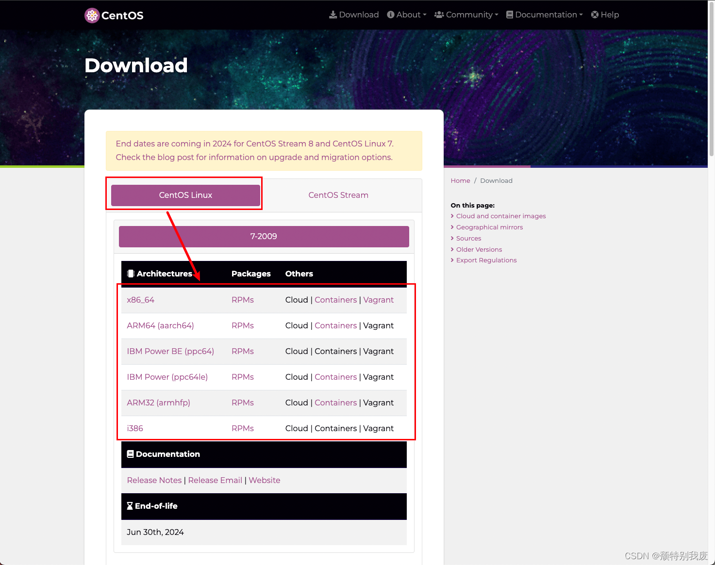Jump to Older Versions section

click(479, 249)
